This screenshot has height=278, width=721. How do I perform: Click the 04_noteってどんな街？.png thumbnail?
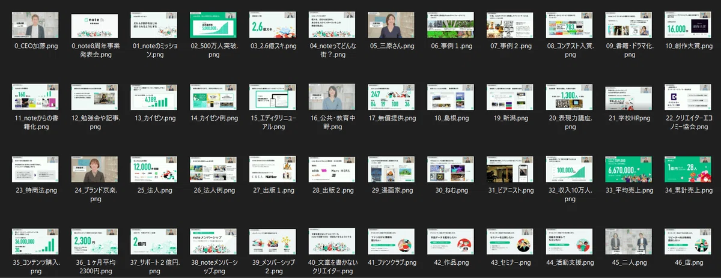(x=332, y=26)
